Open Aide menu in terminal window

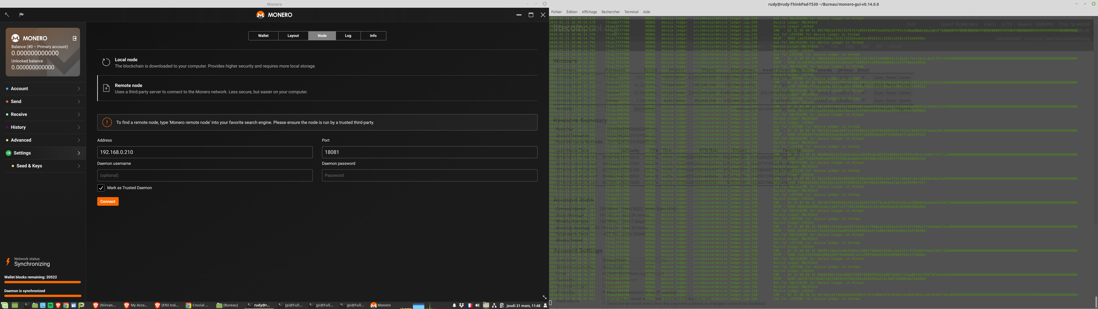click(x=647, y=12)
